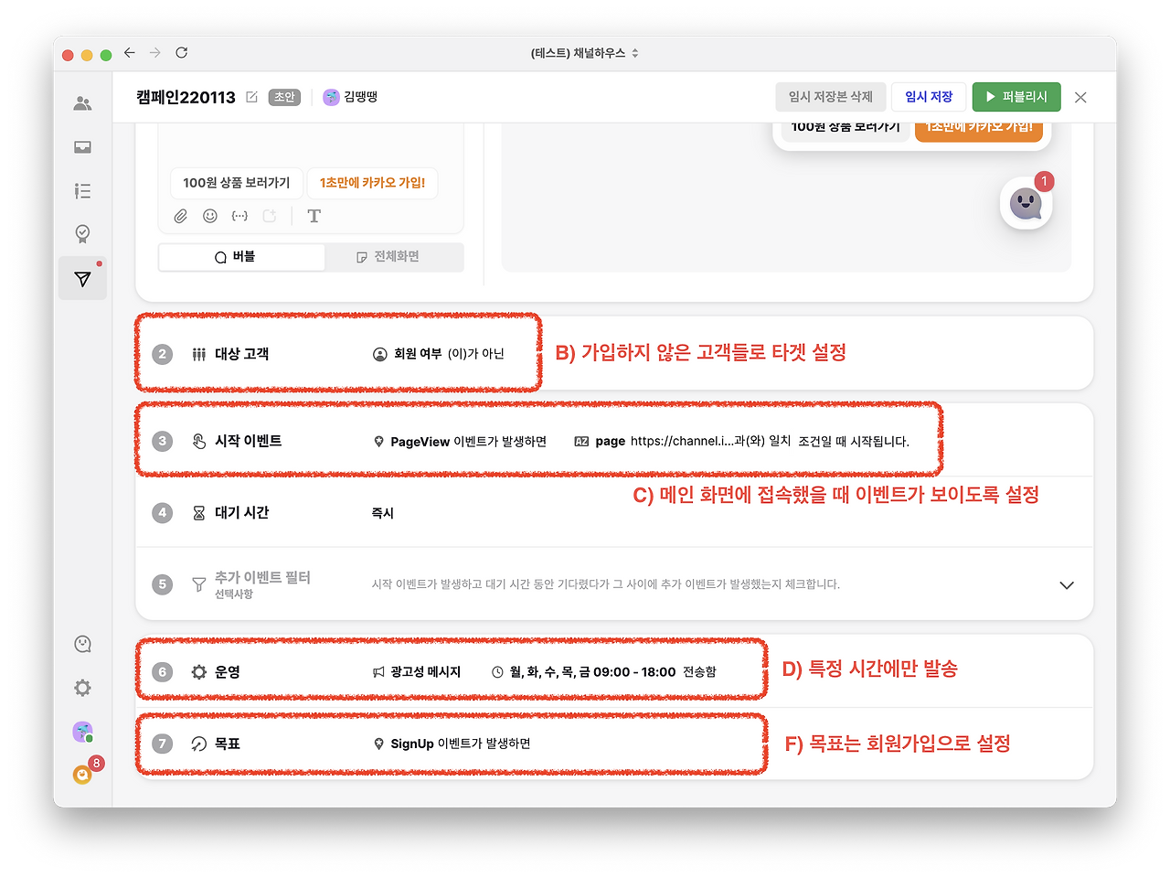
Task: Open the chat face icon in sidebar
Action: coord(82,644)
